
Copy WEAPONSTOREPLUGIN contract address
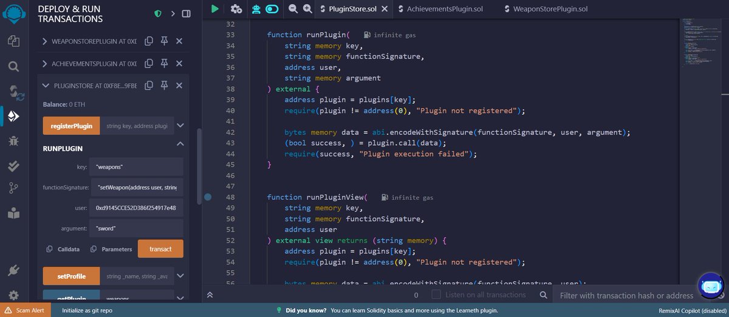[x=148, y=41]
